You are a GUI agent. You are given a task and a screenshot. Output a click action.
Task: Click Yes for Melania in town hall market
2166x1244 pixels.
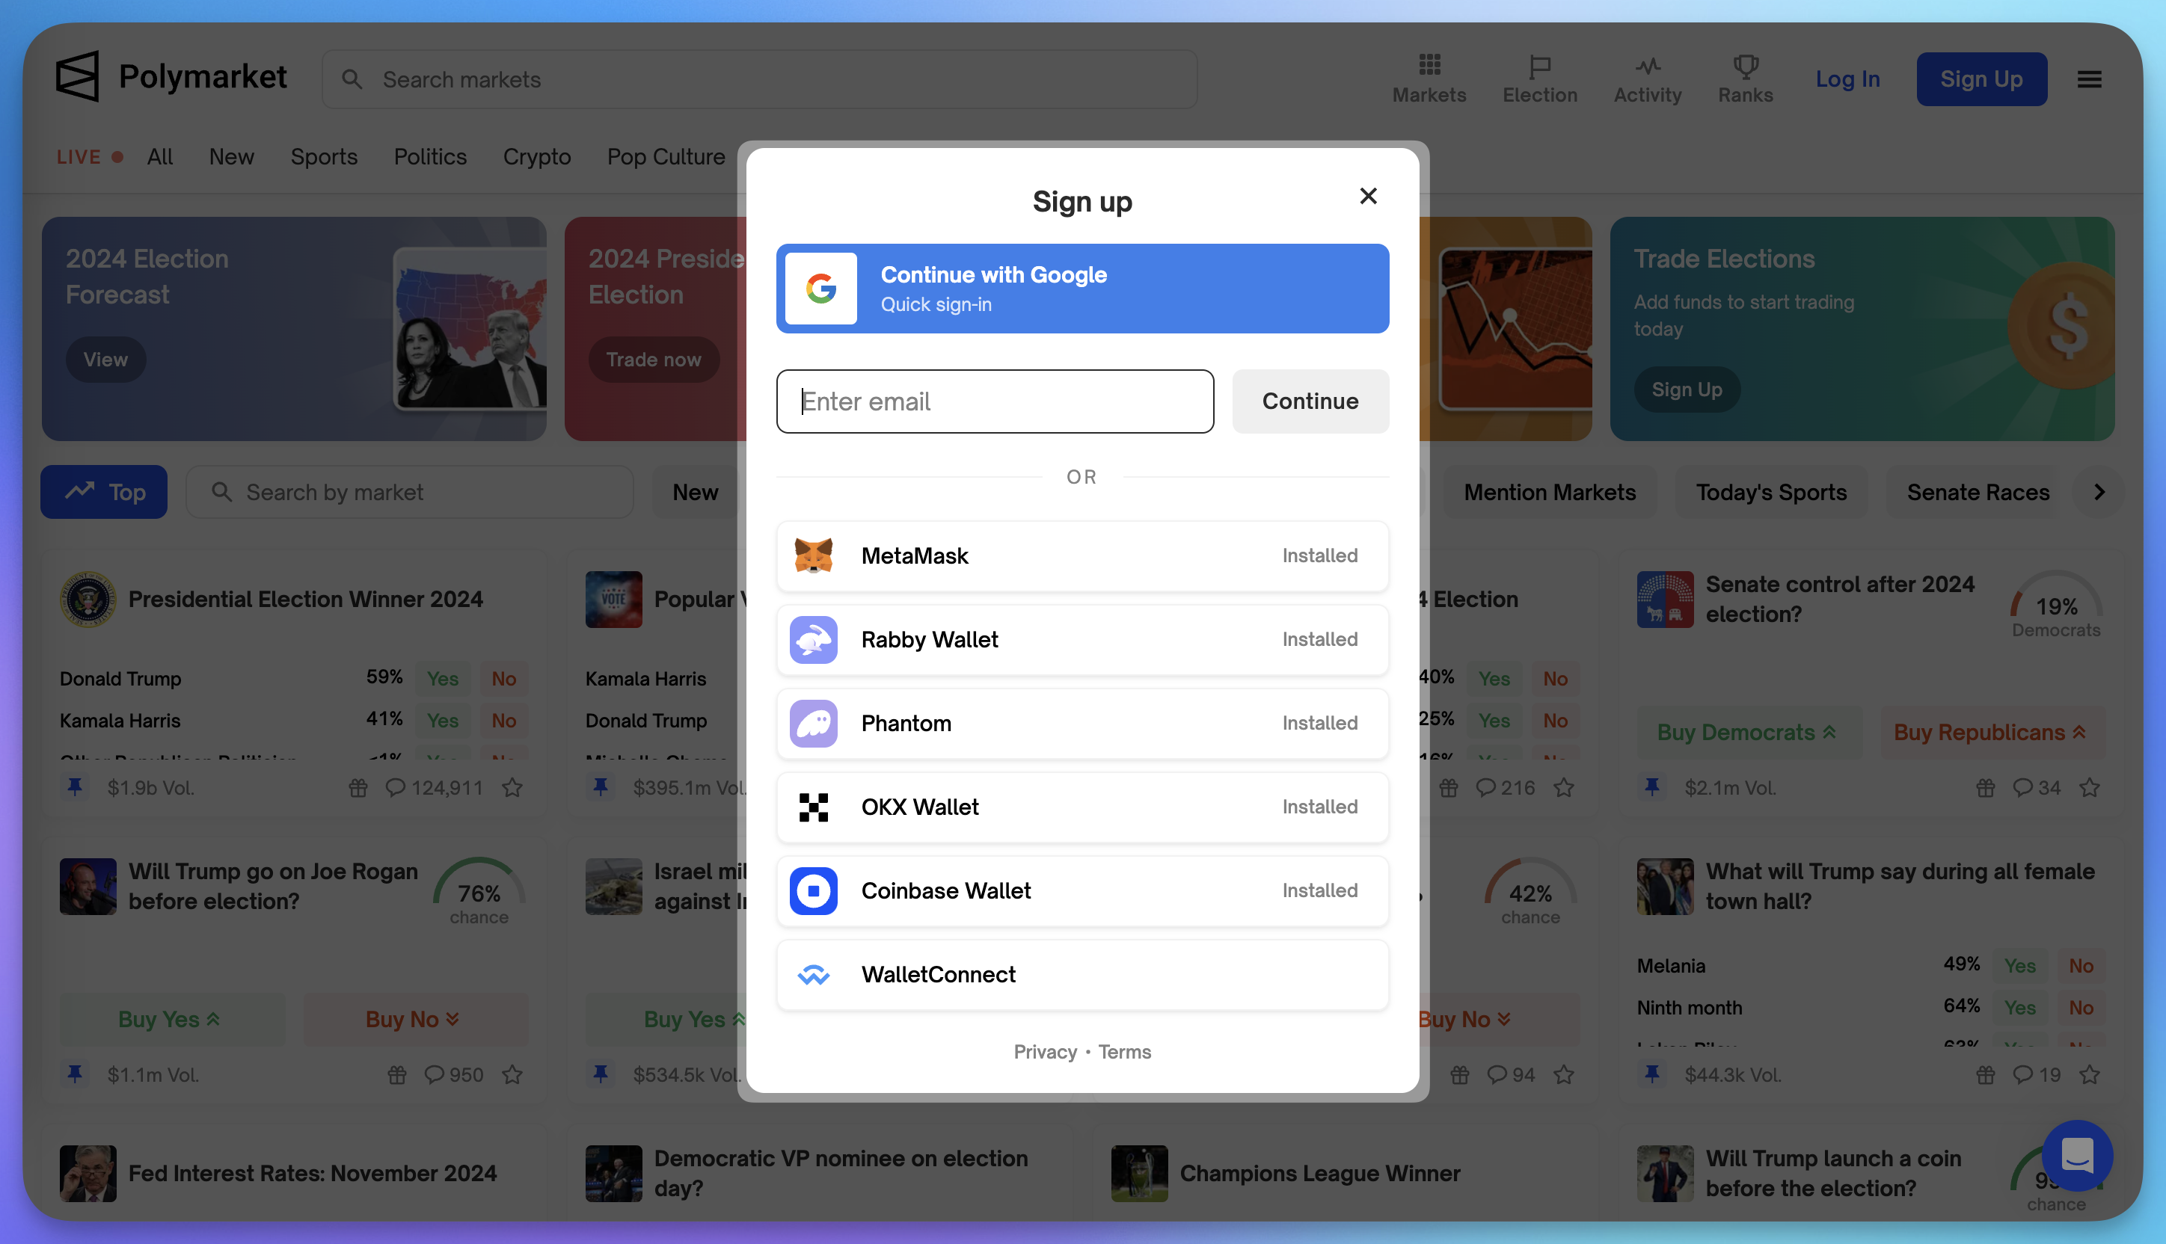point(2020,965)
